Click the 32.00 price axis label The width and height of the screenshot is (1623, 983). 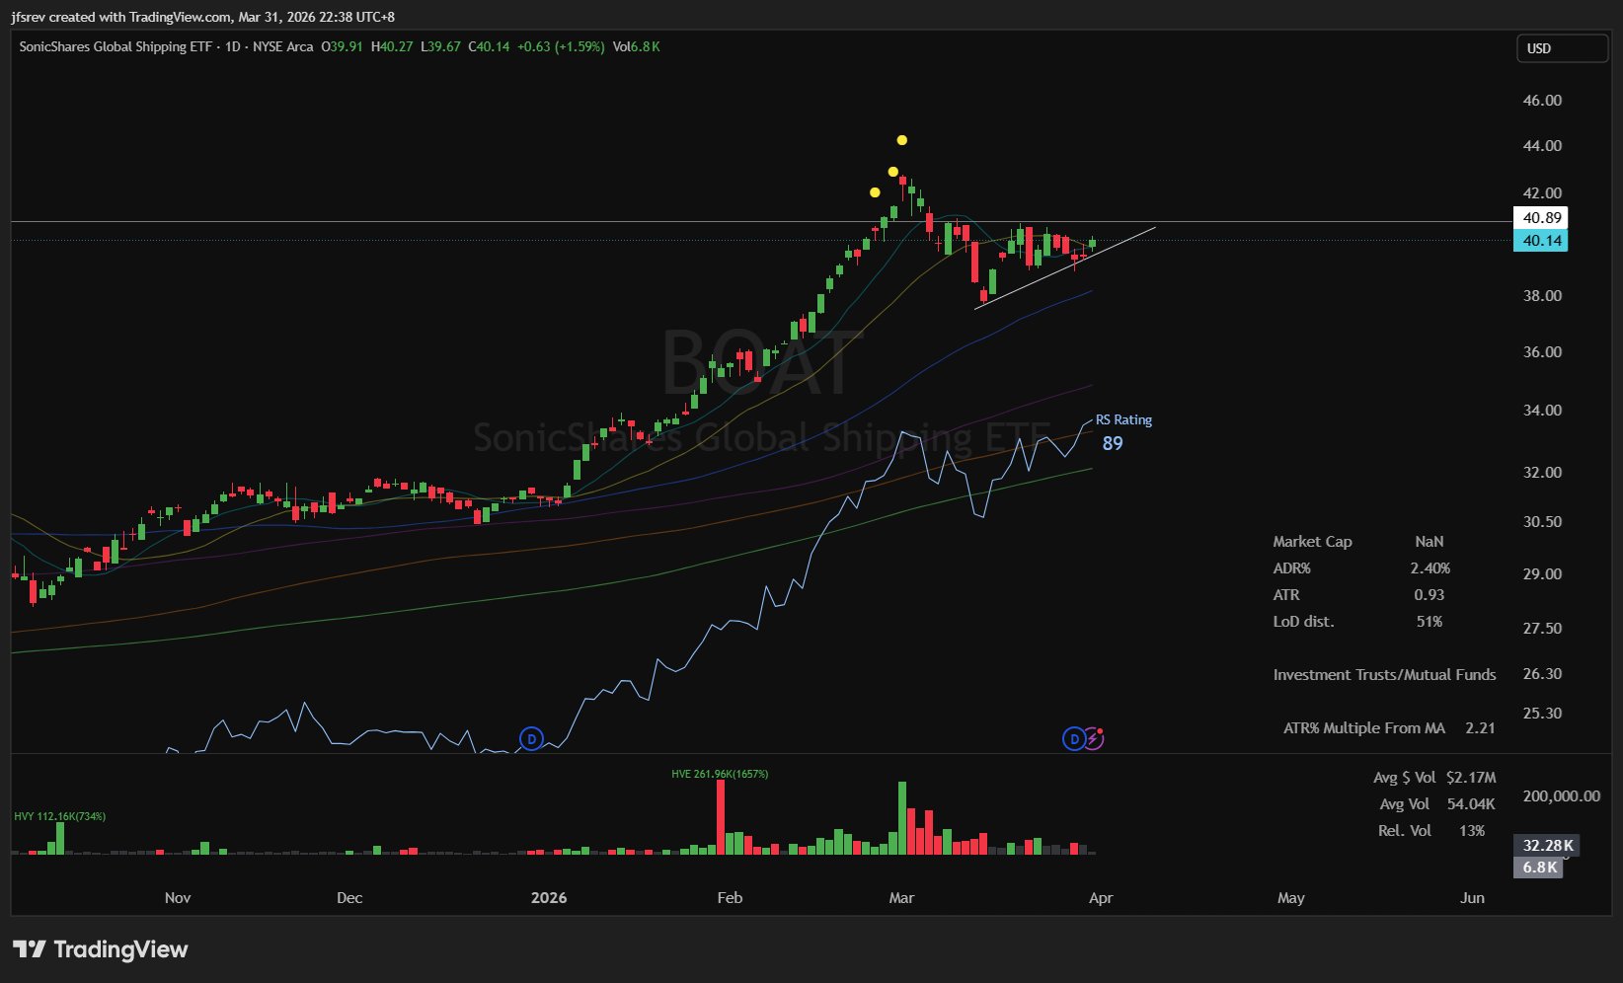coord(1542,472)
